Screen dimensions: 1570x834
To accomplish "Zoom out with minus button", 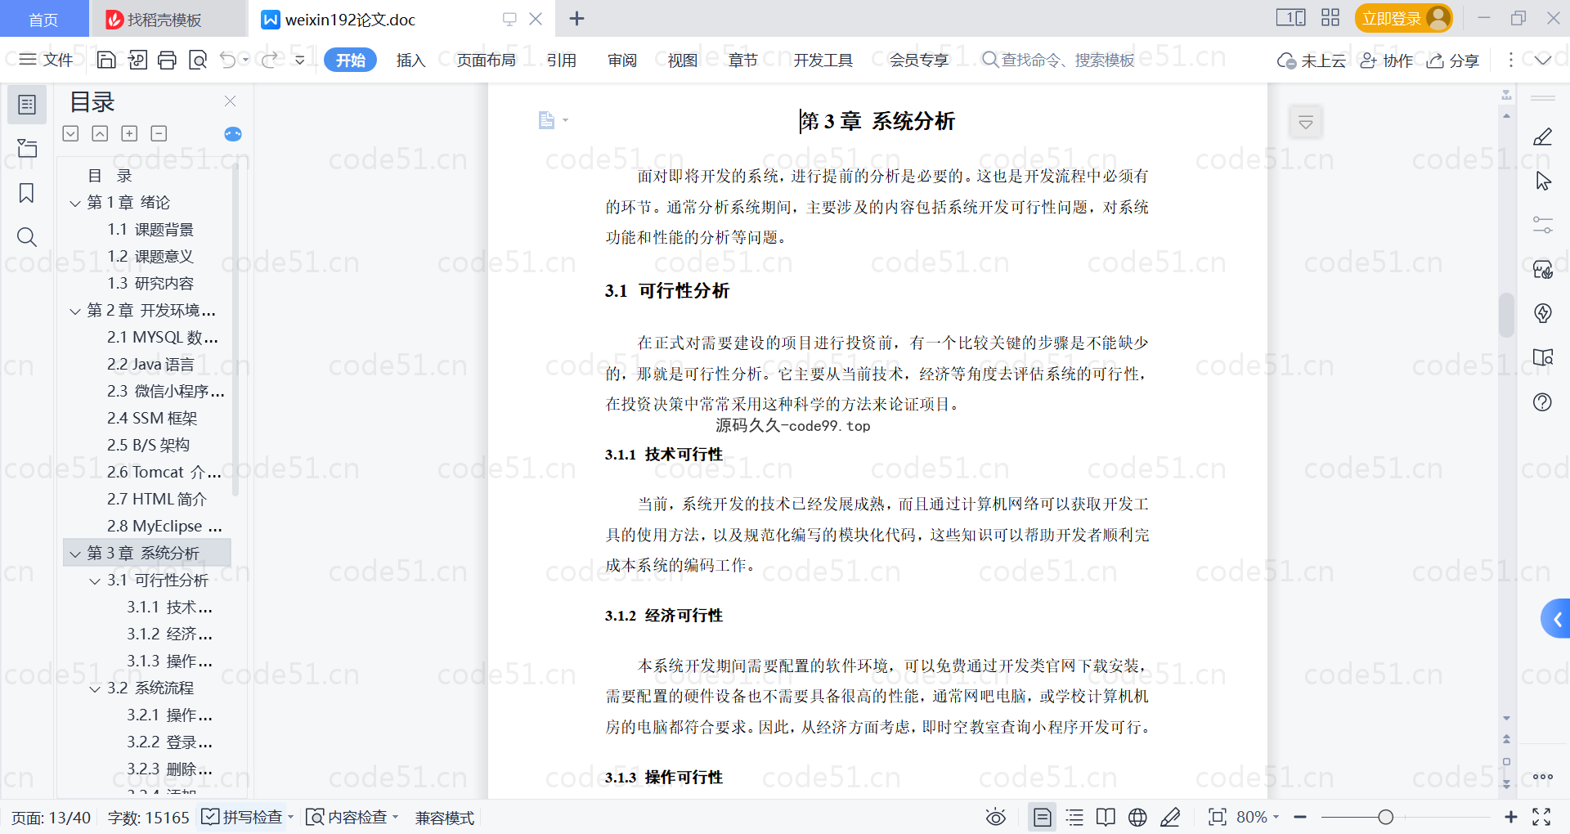I will pyautogui.click(x=1300, y=817).
